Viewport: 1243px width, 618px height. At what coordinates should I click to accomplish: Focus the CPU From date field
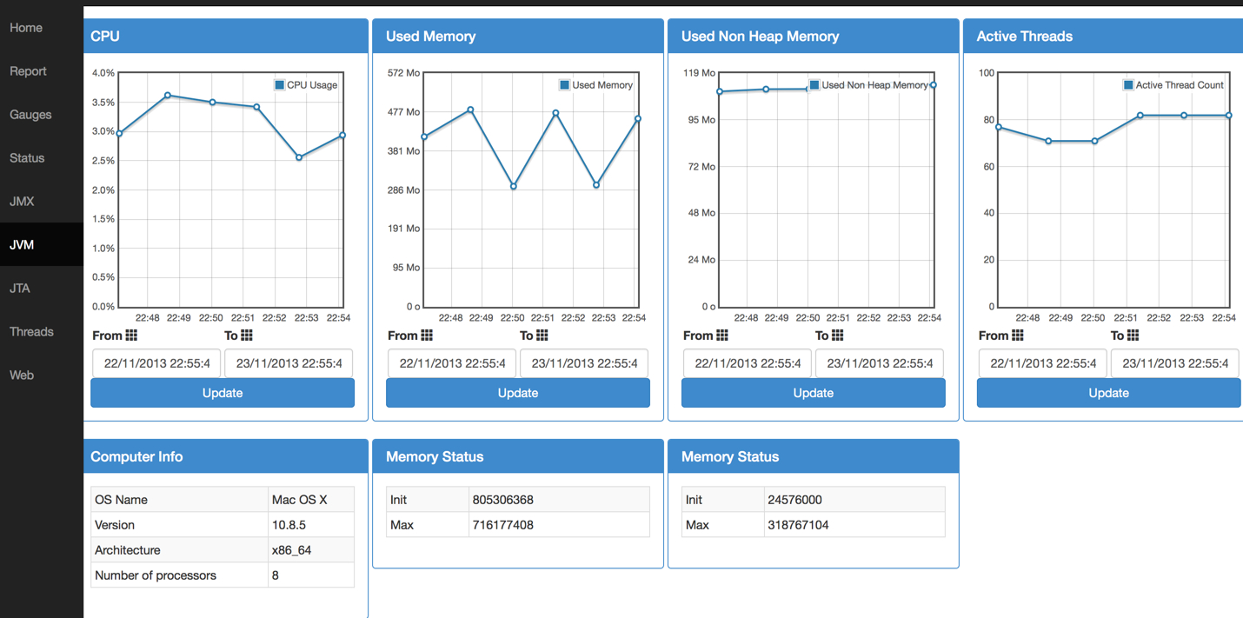(156, 363)
